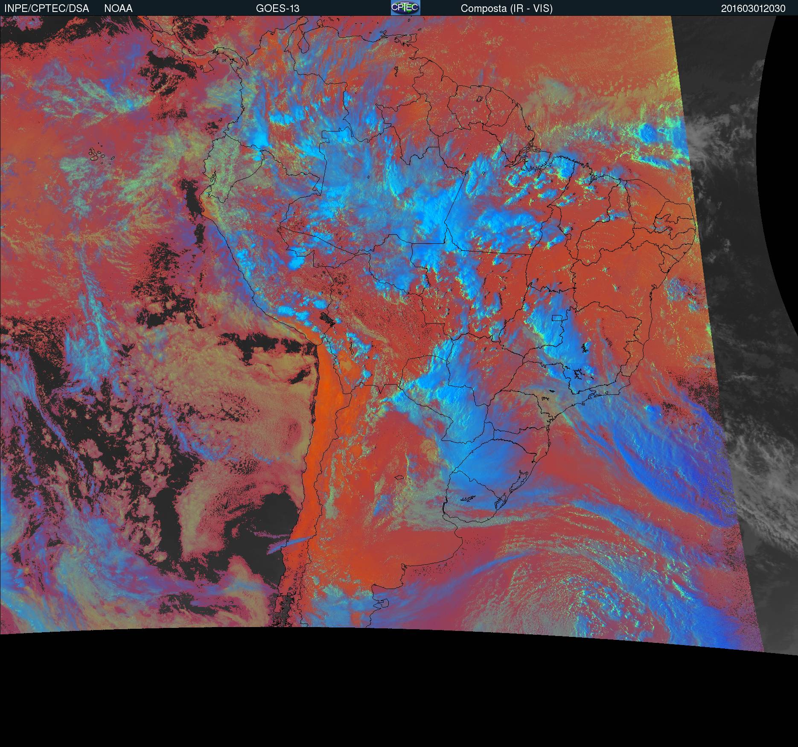Click the 201603012030 timestamp
The width and height of the screenshot is (798, 747).
coord(753,9)
